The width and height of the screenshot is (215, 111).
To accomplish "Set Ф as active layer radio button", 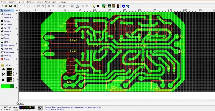I will (x=33, y=110).
